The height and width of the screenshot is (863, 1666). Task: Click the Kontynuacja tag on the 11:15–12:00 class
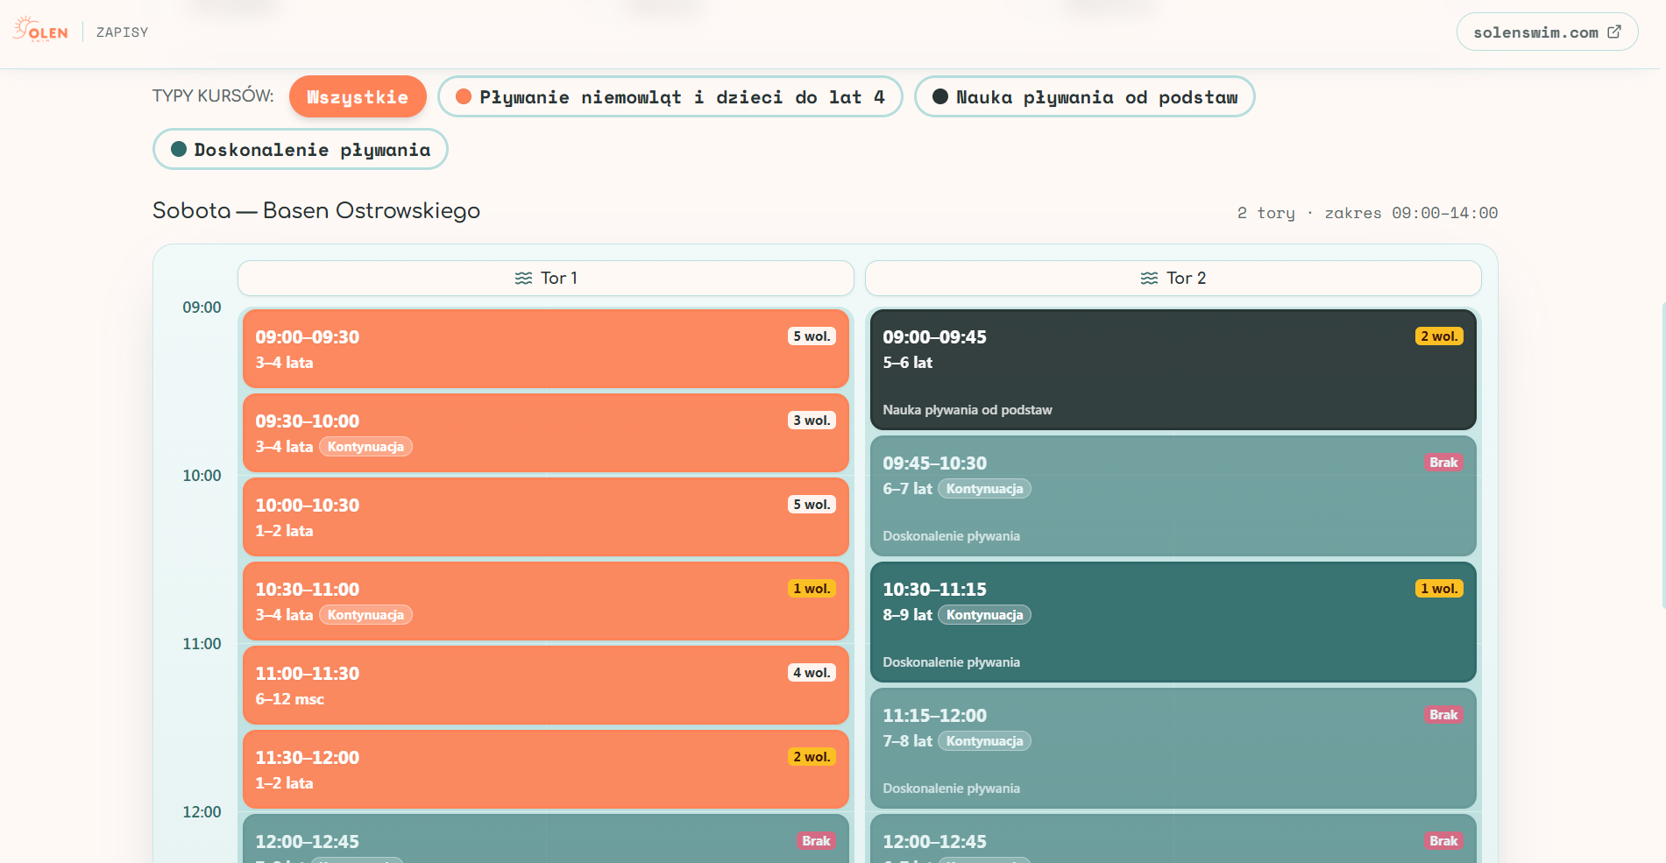point(984,741)
